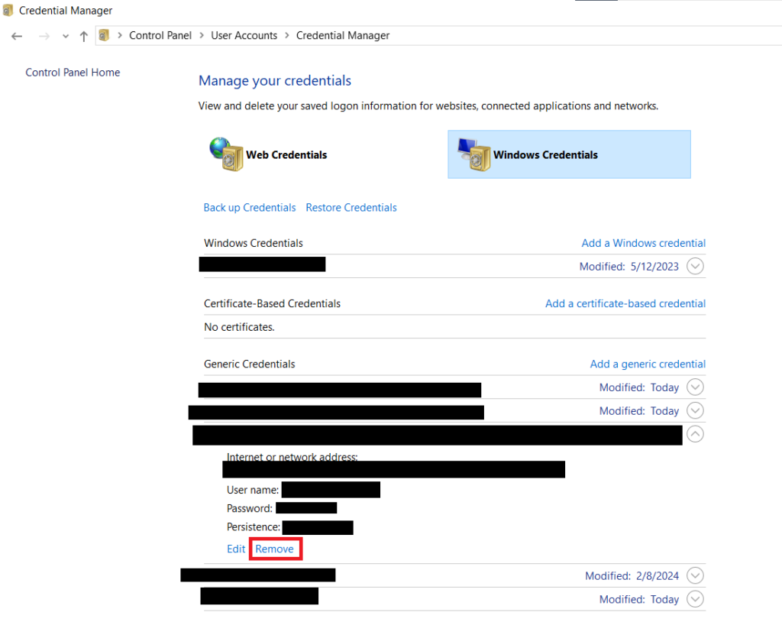Expand the first Windows credential entry chevron

point(694,266)
